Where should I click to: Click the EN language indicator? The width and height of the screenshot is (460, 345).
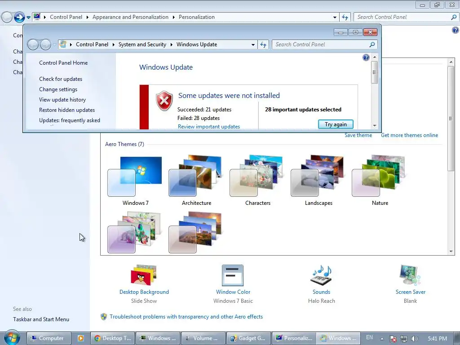369,337
